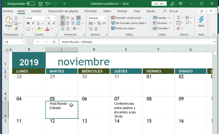This screenshot has width=219, height=134.
Task: Collapse the ribbon
Action: pos(214,35)
